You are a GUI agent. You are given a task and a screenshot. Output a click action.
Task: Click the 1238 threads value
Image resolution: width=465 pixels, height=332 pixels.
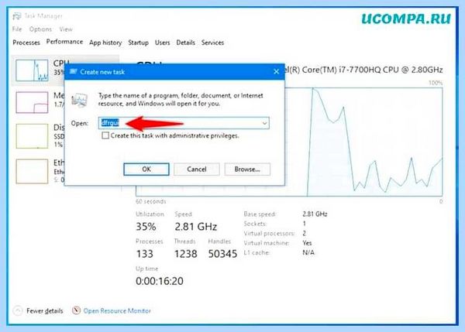pyautogui.click(x=186, y=254)
